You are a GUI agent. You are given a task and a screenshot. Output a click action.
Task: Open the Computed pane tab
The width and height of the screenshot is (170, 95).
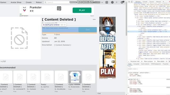tap(136, 64)
